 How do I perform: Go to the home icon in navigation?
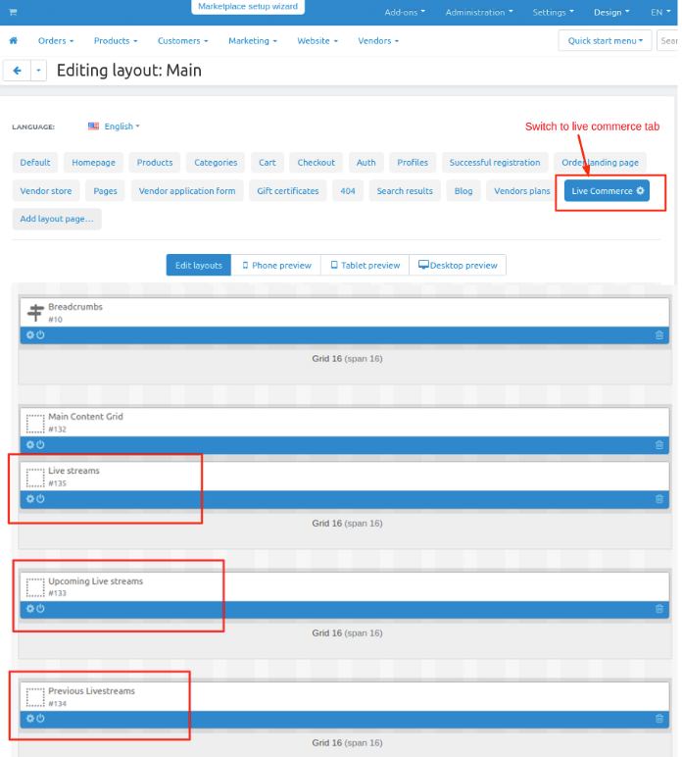[x=13, y=41]
